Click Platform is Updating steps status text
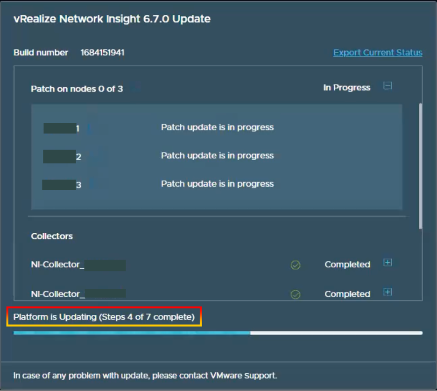This screenshot has height=391, width=437. [x=104, y=317]
